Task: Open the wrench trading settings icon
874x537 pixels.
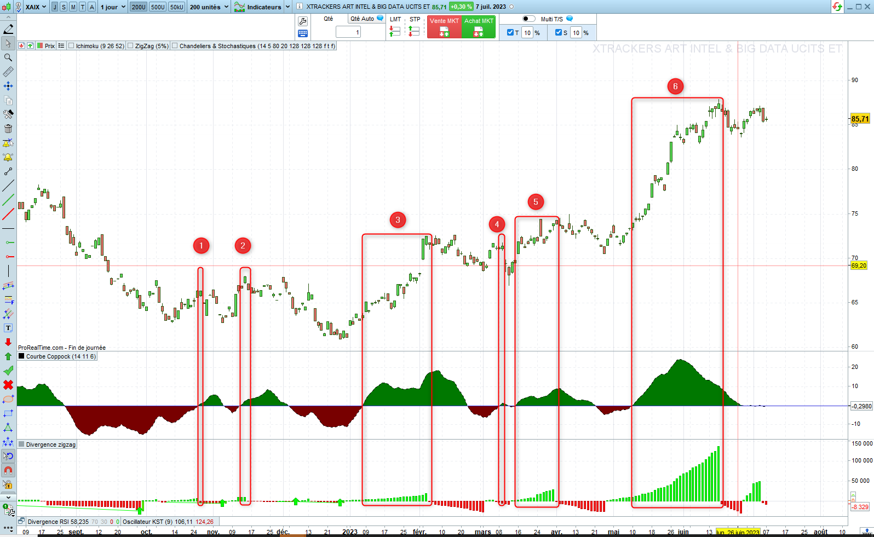Action: pyautogui.click(x=303, y=21)
